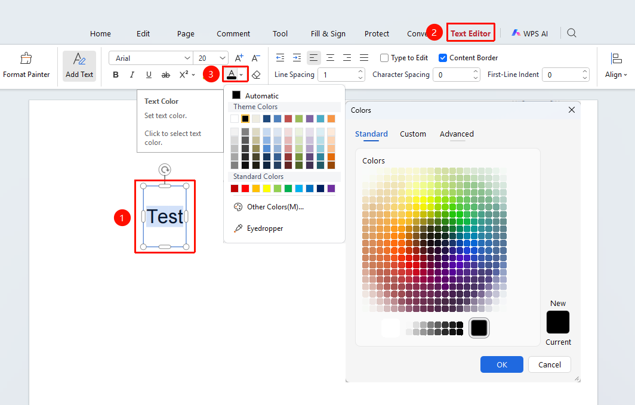This screenshot has height=405, width=635.
Task: Toggle italic formatting
Action: pos(132,75)
